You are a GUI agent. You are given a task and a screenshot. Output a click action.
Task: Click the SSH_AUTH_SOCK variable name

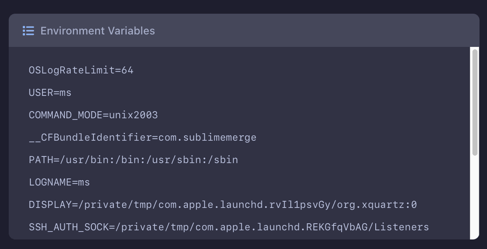[68, 227]
